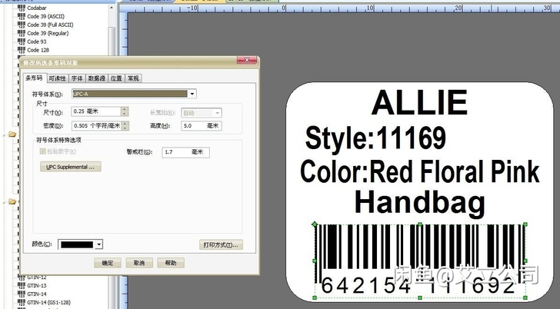Select the Codabar barcode icon
560x309 pixels.
click(21, 8)
